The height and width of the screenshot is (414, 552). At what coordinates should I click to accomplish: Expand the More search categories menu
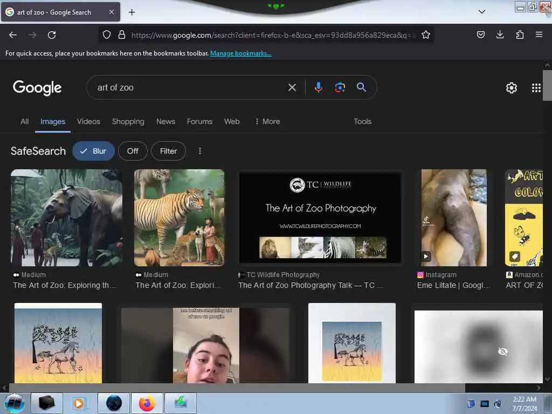(x=267, y=121)
